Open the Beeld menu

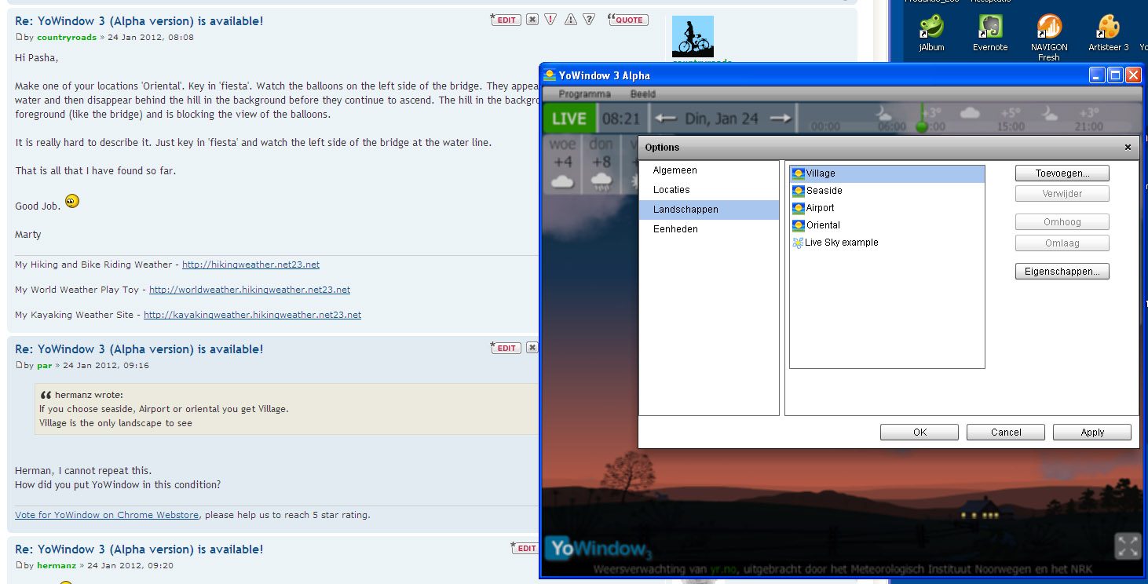[x=642, y=94]
